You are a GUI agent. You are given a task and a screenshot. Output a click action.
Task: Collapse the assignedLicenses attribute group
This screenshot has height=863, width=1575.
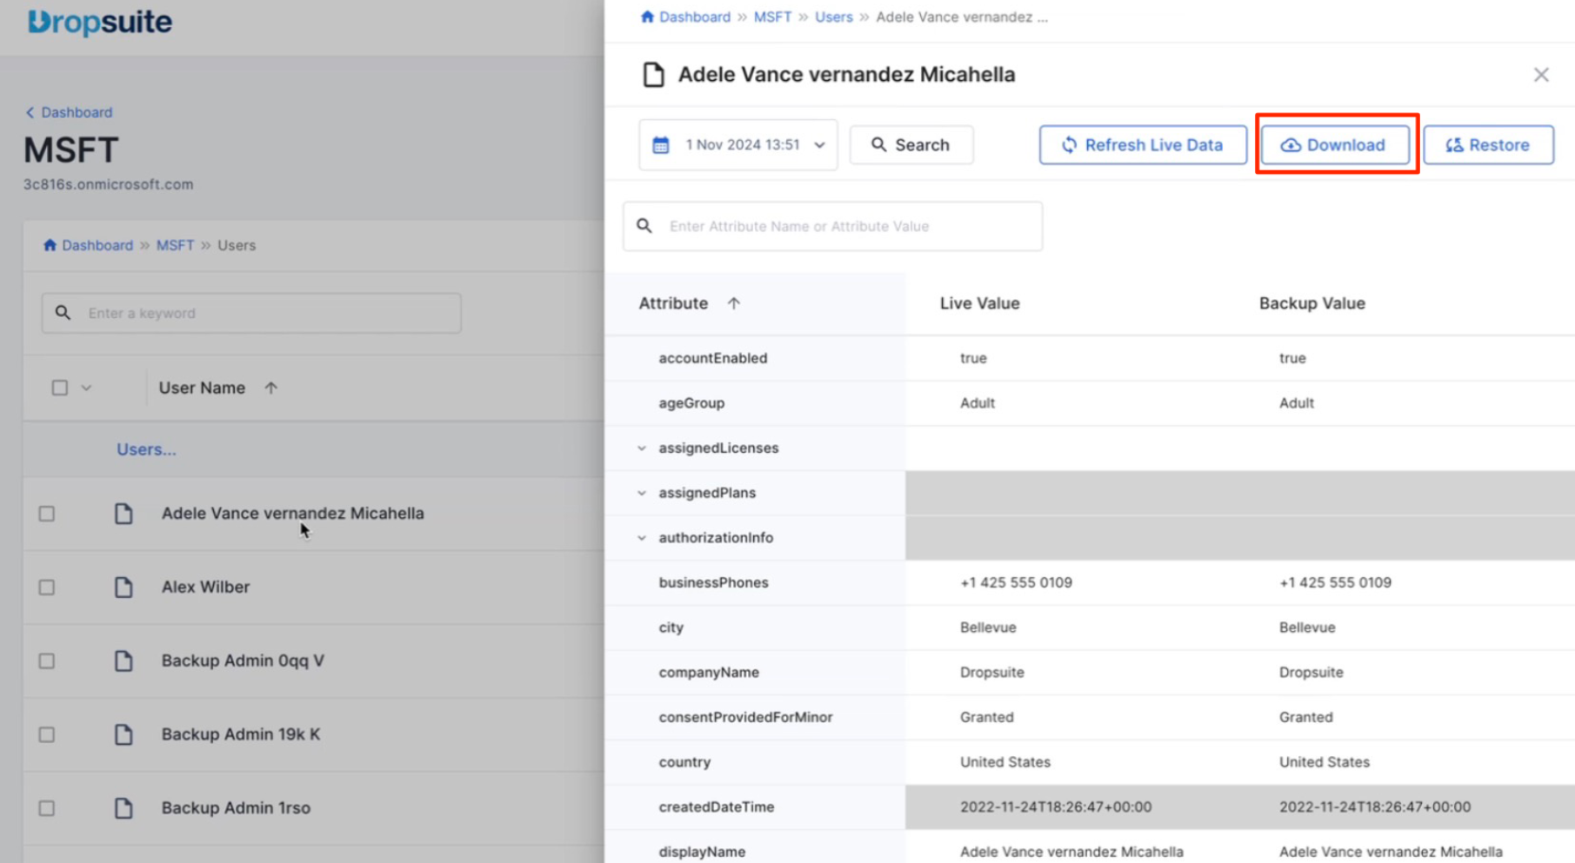642,448
